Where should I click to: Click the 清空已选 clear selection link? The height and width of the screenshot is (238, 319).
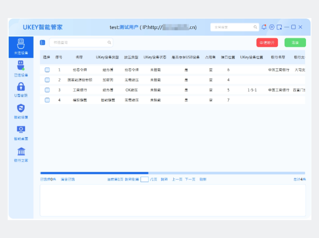[x=68, y=179]
